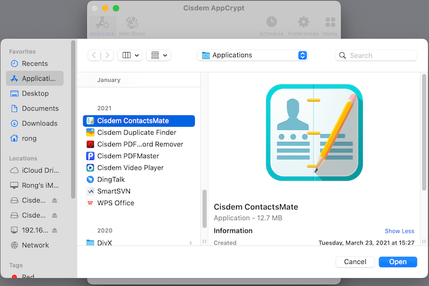This screenshot has height=286, width=429.
Task: Open the Applications location popup menu
Action: point(252,55)
